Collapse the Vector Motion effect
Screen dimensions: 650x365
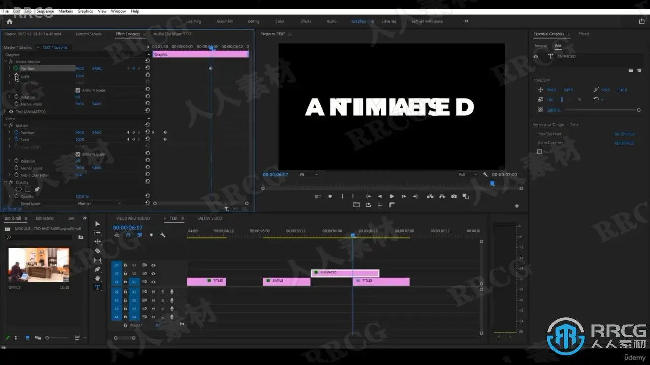click(x=5, y=62)
